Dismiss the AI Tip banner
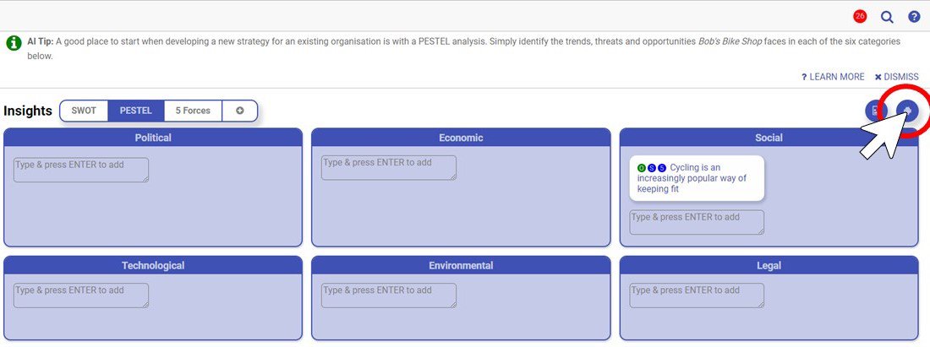This screenshot has height=347, width=930. click(x=896, y=77)
